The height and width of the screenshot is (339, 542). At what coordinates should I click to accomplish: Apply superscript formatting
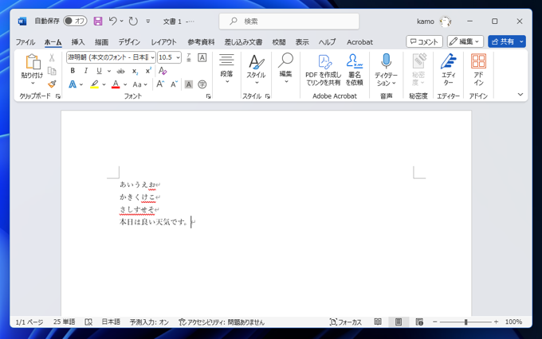(x=148, y=71)
